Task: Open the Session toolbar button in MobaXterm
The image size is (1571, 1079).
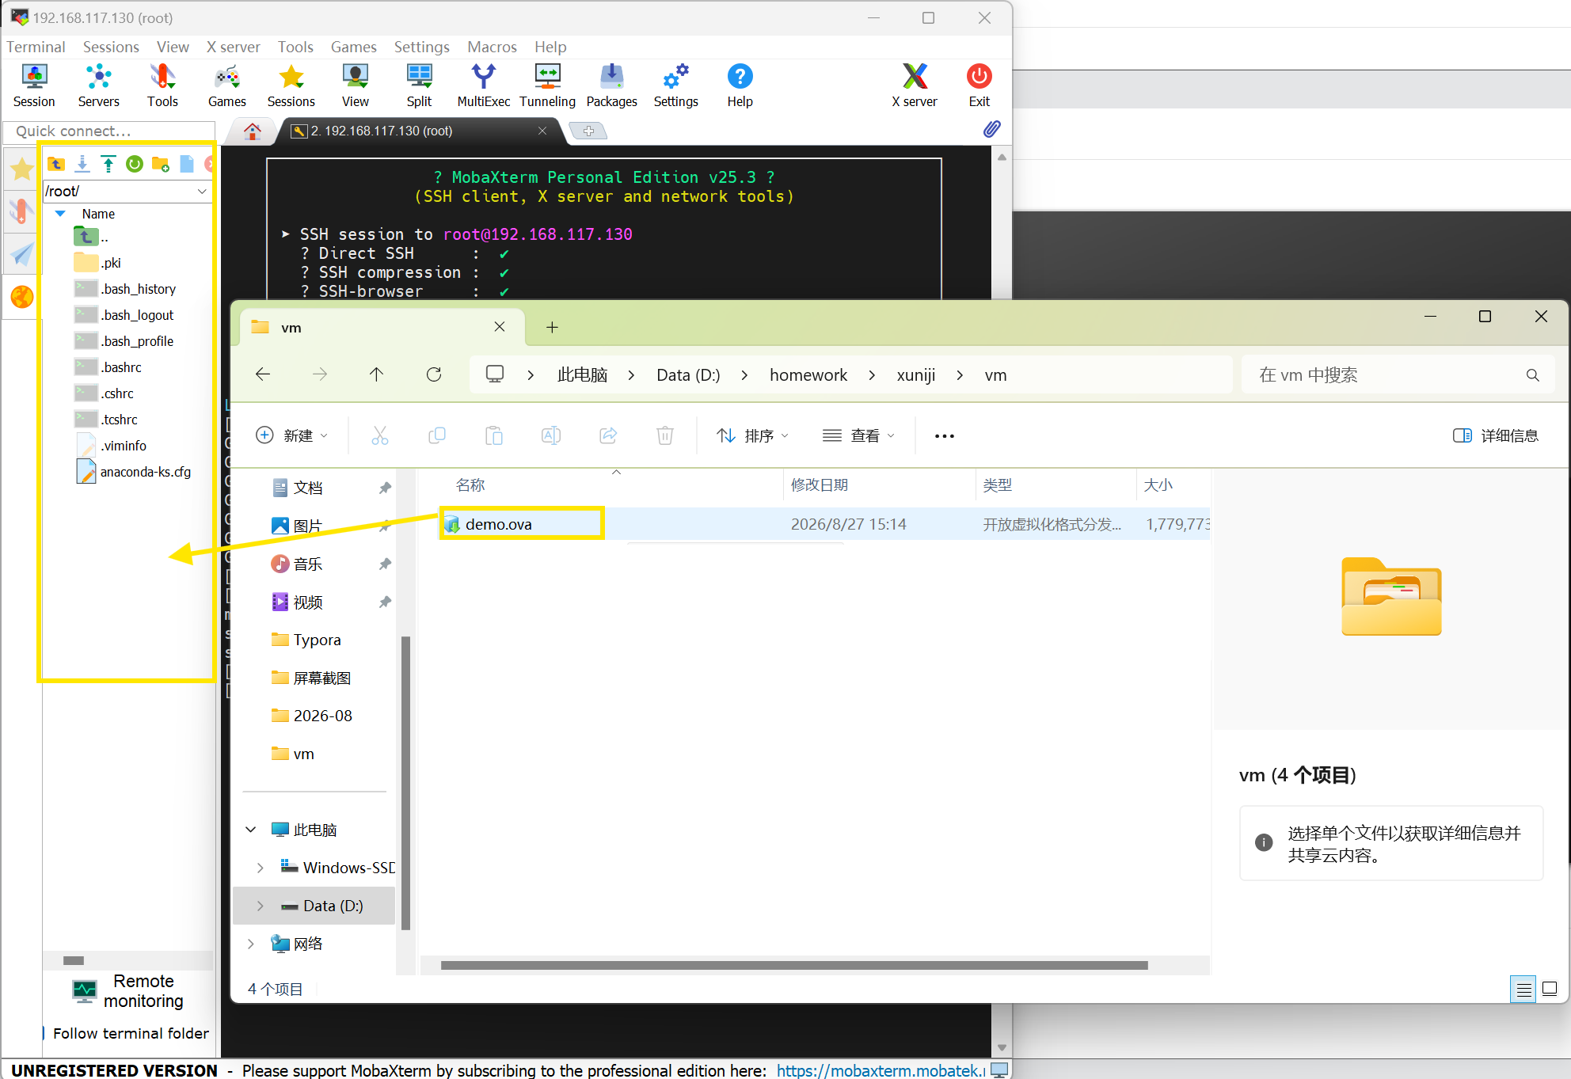Action: coord(34,85)
